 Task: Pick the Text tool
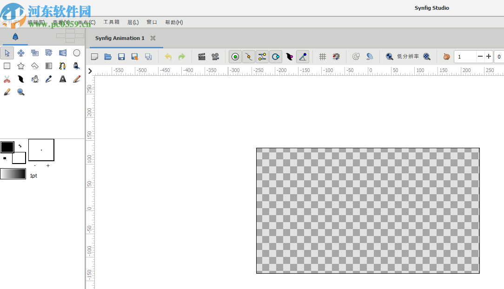62,79
